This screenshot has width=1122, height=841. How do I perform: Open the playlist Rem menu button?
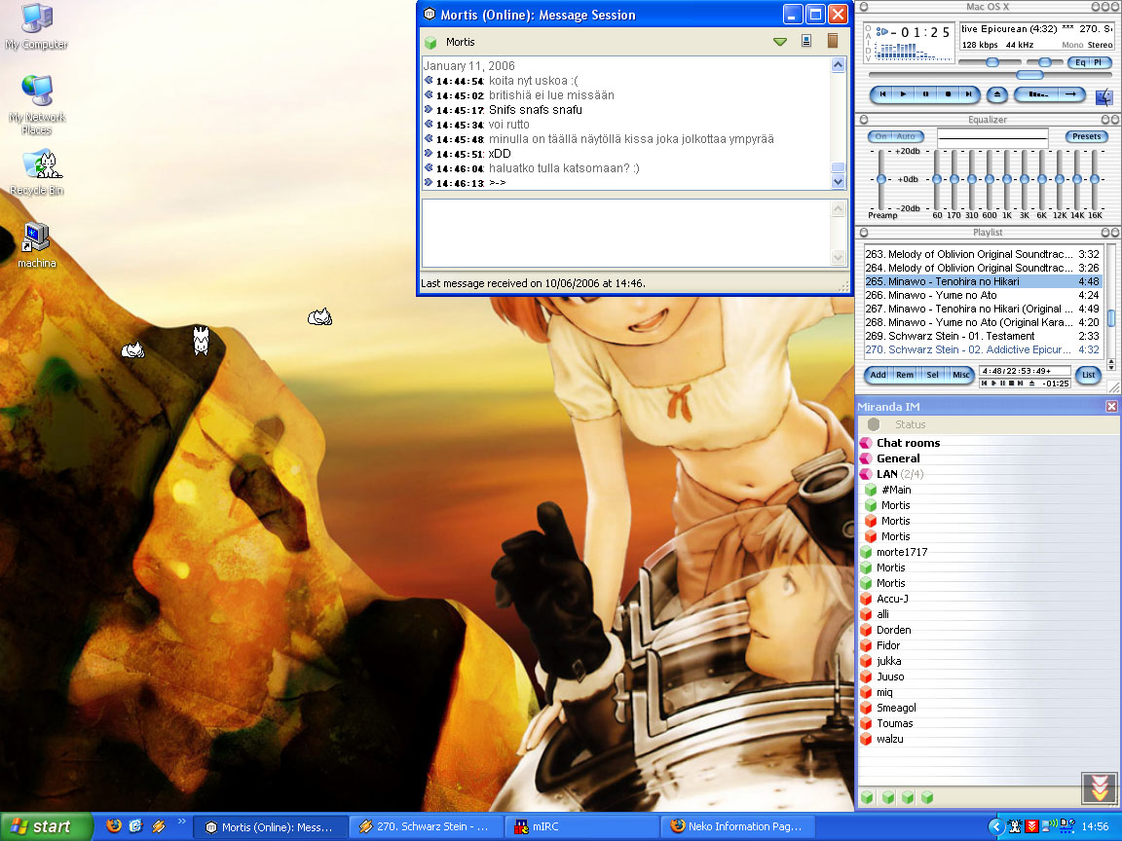coord(905,375)
